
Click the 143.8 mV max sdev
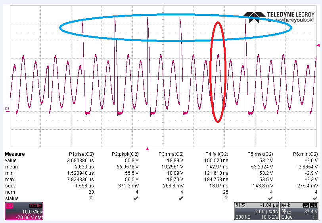263,186
